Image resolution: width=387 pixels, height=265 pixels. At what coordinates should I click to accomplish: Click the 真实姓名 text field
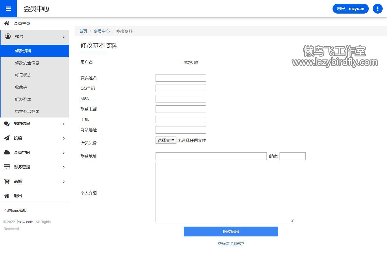coord(180,78)
